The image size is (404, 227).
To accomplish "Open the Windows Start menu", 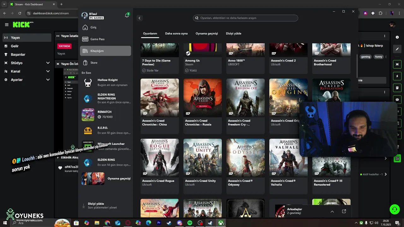I will (x=5, y=223).
